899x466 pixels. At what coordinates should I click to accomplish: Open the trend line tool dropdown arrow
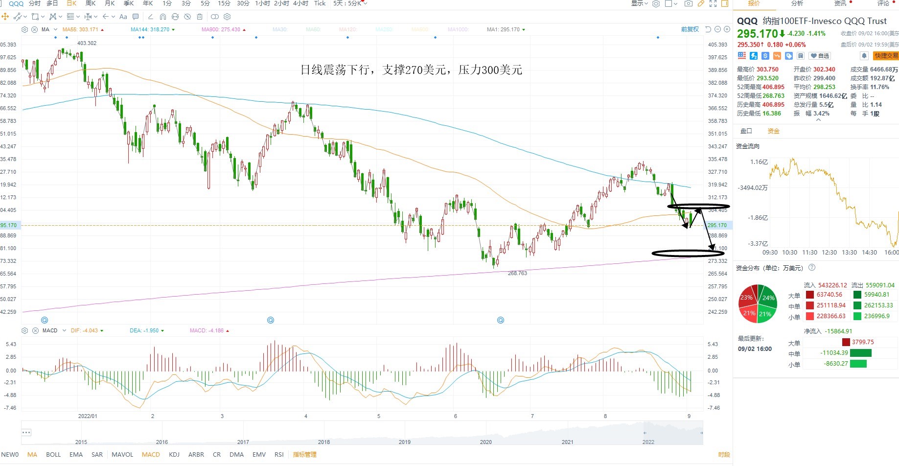25,17
